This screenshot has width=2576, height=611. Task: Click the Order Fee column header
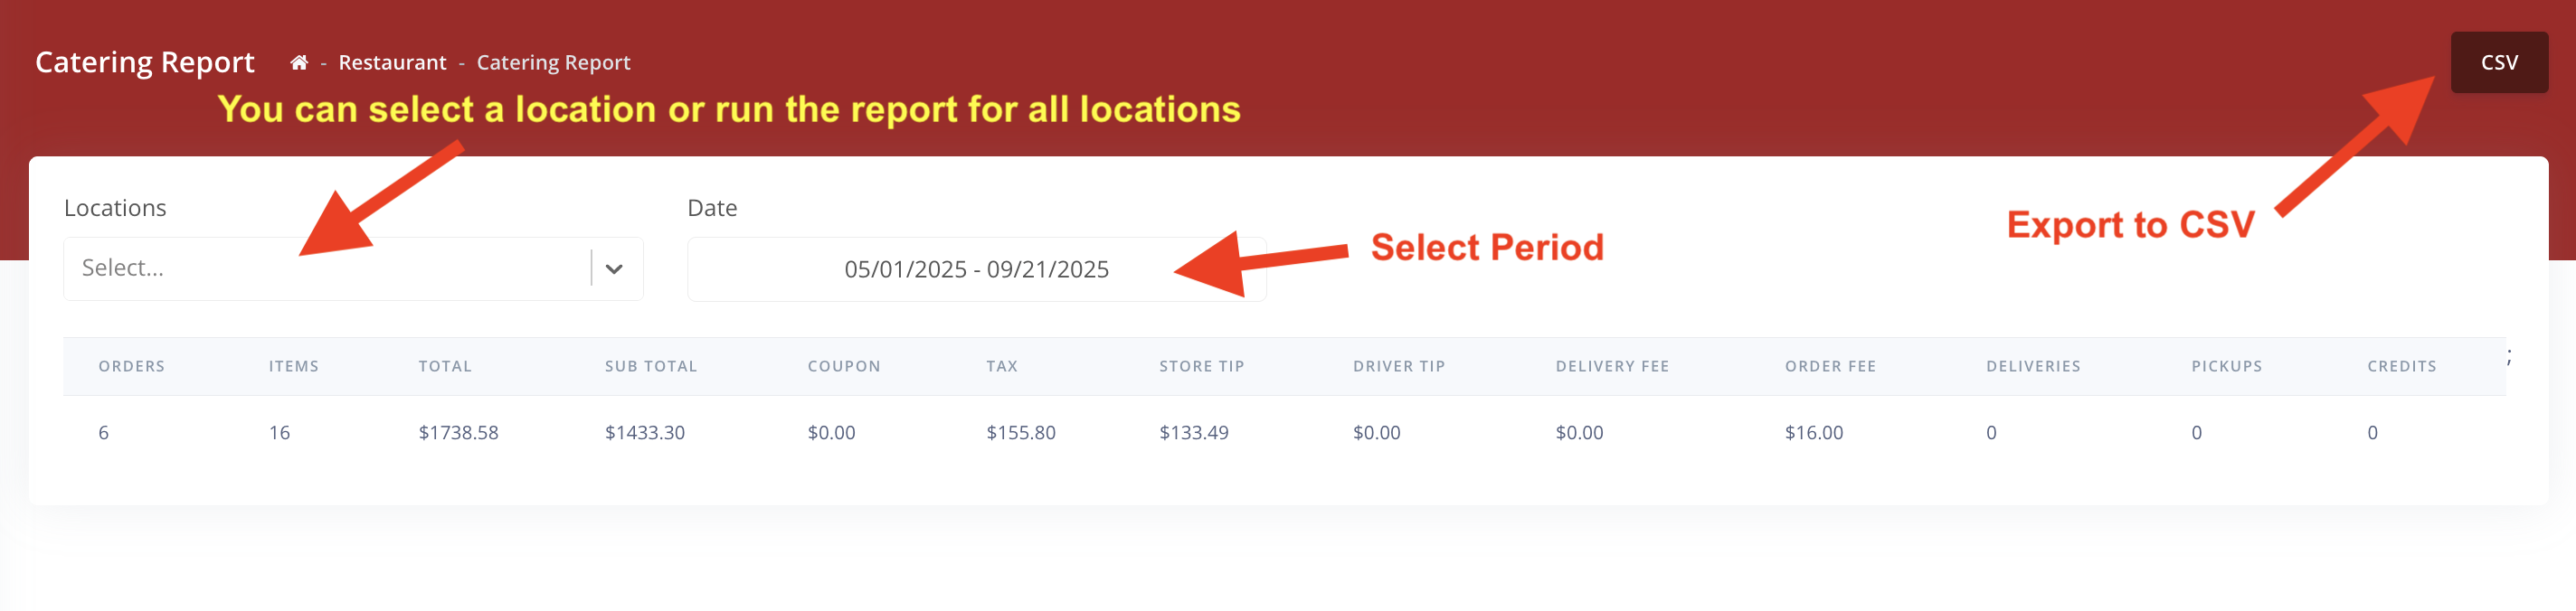[1829, 366]
